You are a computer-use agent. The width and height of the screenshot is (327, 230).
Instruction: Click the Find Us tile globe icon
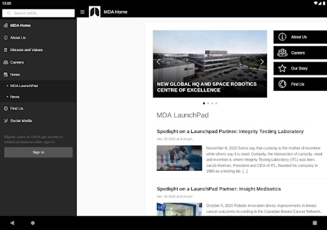[x=282, y=84]
